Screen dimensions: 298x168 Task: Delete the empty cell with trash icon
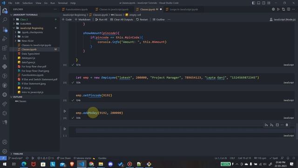pos(287,125)
